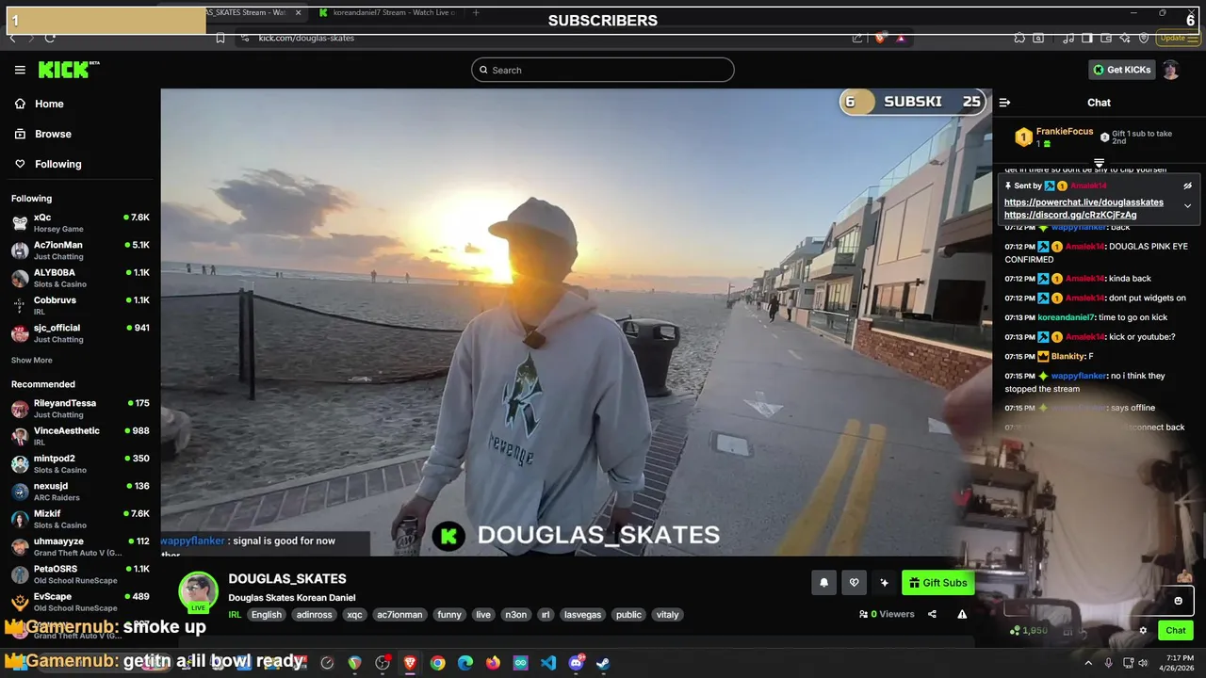
Task: Open the discord.gg invite link
Action: coord(1070,215)
